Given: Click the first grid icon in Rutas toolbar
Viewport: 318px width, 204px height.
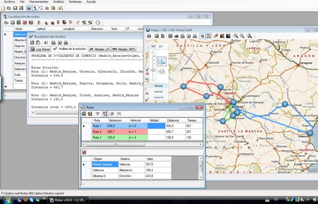Looking at the screenshot, I should (84, 114).
